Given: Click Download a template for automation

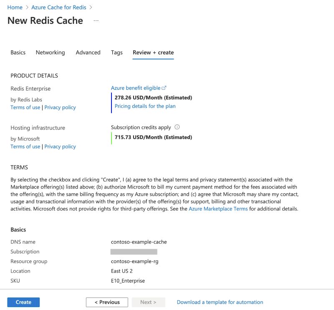Looking at the screenshot, I should pyautogui.click(x=219, y=302).
